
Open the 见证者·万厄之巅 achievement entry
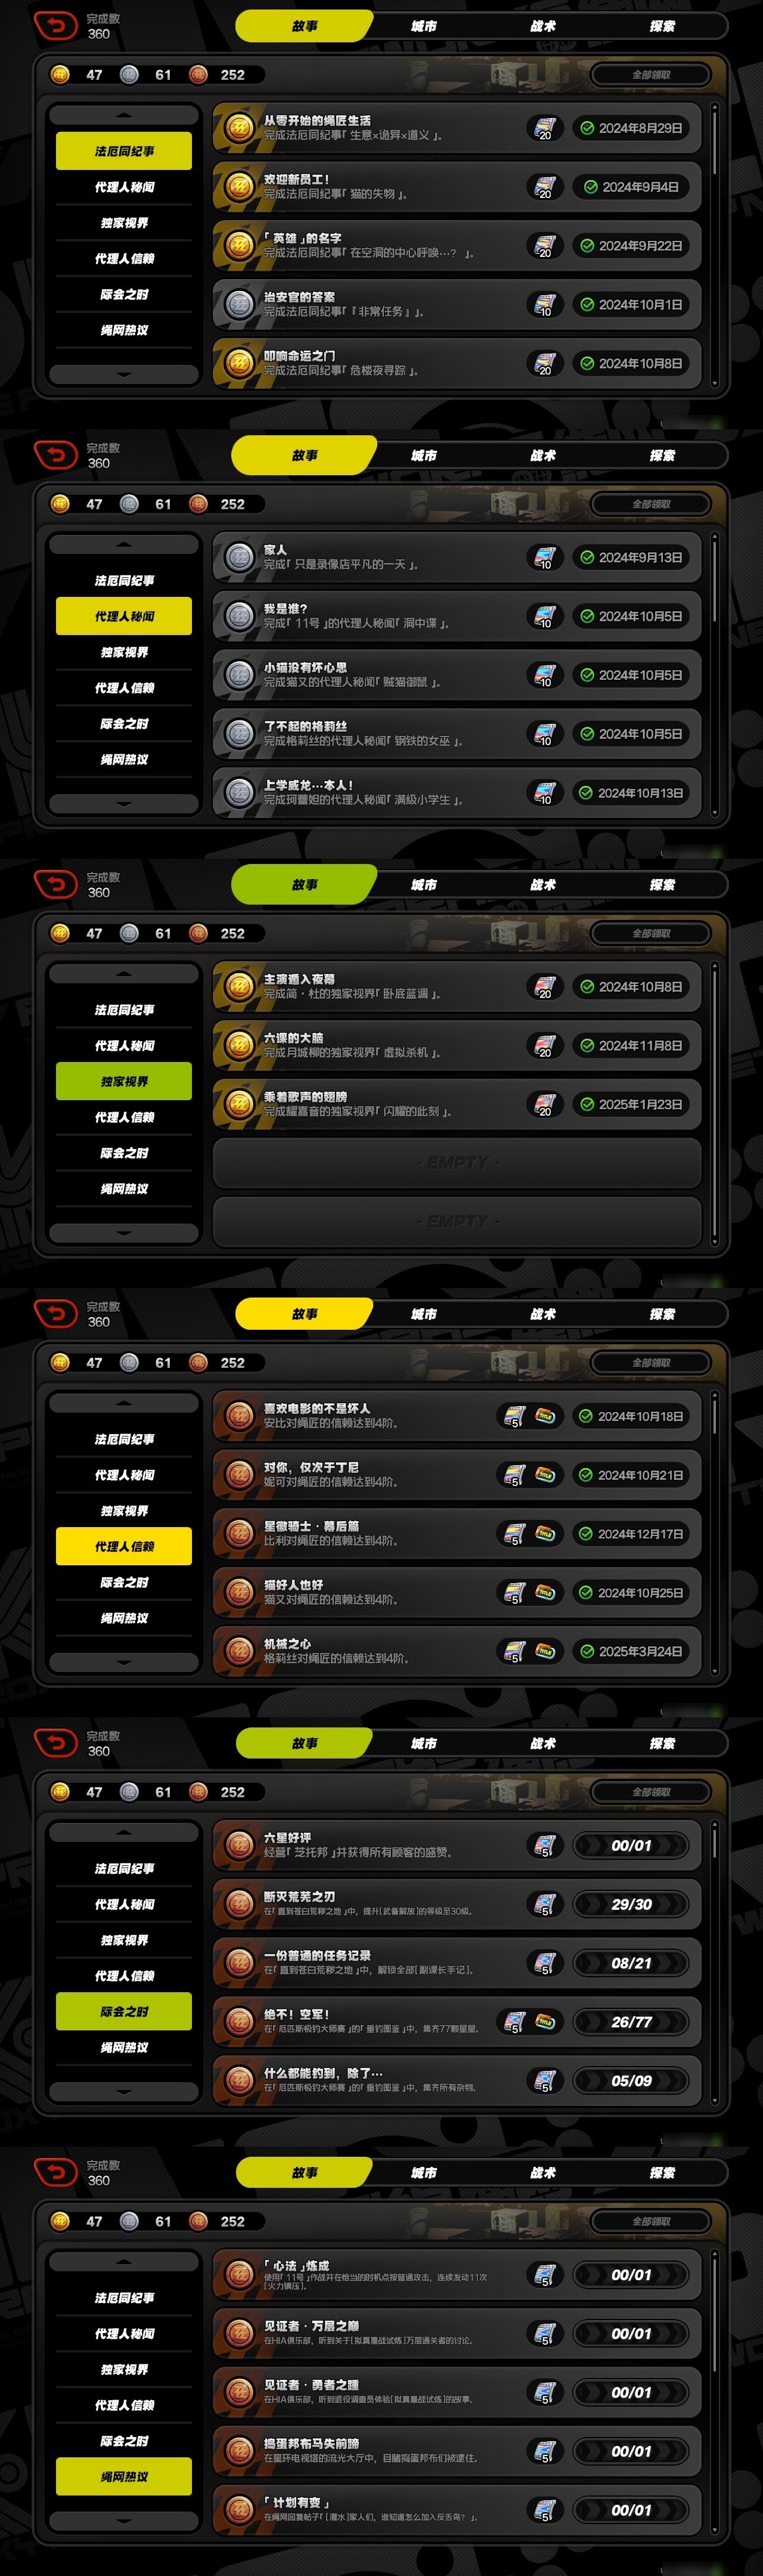[x=457, y=2333]
